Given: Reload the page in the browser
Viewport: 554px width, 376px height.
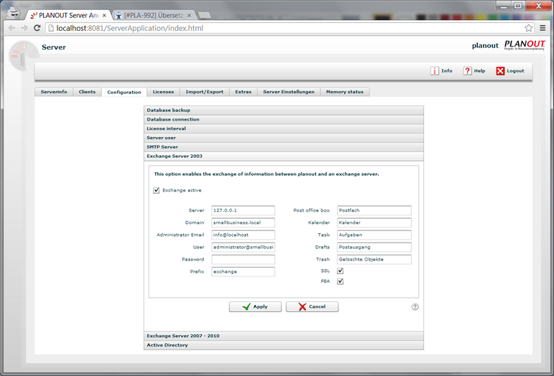Looking at the screenshot, I should point(37,28).
